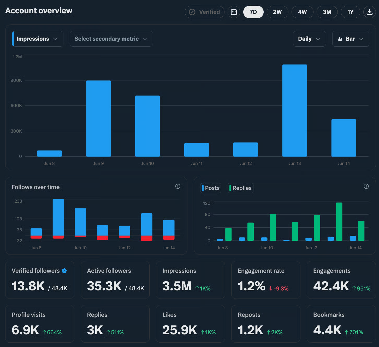Open the Verified followers card
Viewport: 379px width, 347px height.
click(x=40, y=280)
